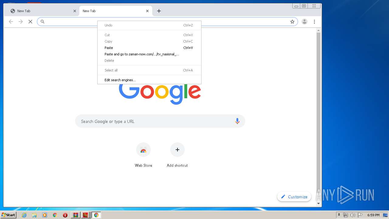Click the Google logo
The width and height of the screenshot is (389, 219).
point(160,94)
